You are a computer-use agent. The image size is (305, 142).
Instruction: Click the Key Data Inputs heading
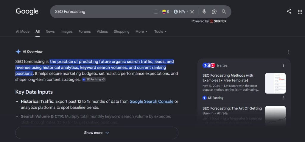tap(34, 92)
